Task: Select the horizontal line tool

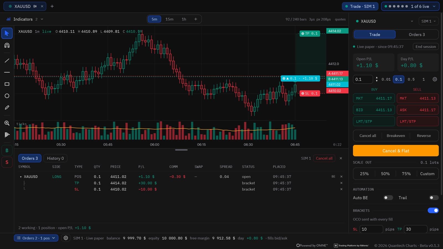Action: click(x=7, y=72)
